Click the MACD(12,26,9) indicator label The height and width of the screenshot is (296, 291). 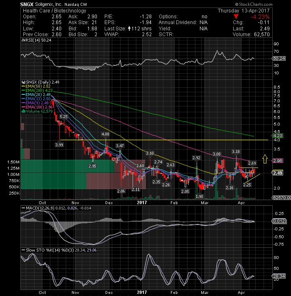[x=57, y=208]
